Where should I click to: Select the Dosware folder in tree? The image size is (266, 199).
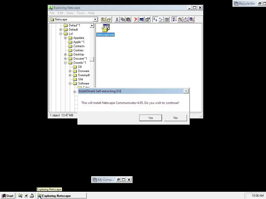(84, 71)
